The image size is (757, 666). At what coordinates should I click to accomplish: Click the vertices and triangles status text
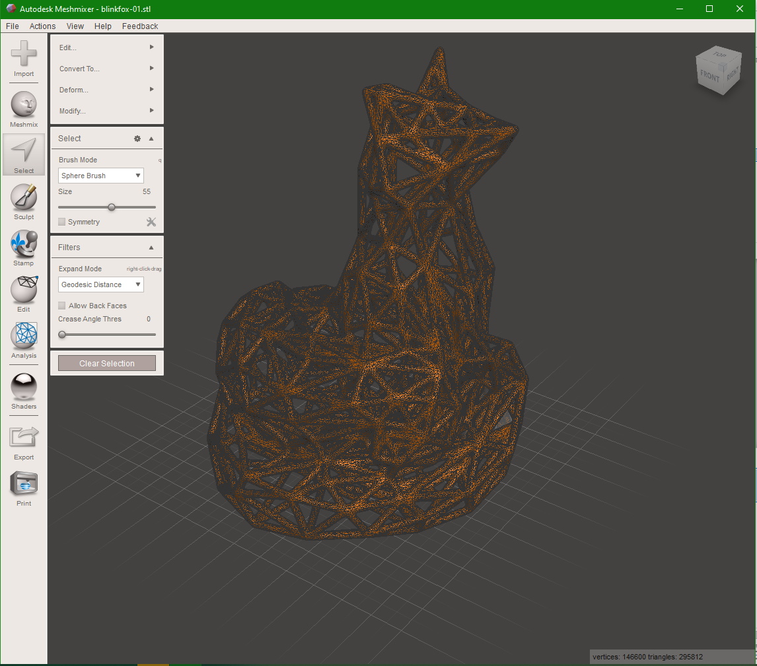pos(647,657)
